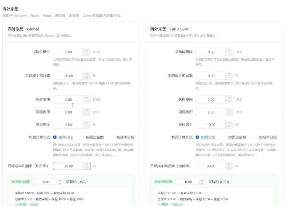Decrease FBP/FBN 头程费用 with down arrow
The image size is (287, 206).
point(229,101)
